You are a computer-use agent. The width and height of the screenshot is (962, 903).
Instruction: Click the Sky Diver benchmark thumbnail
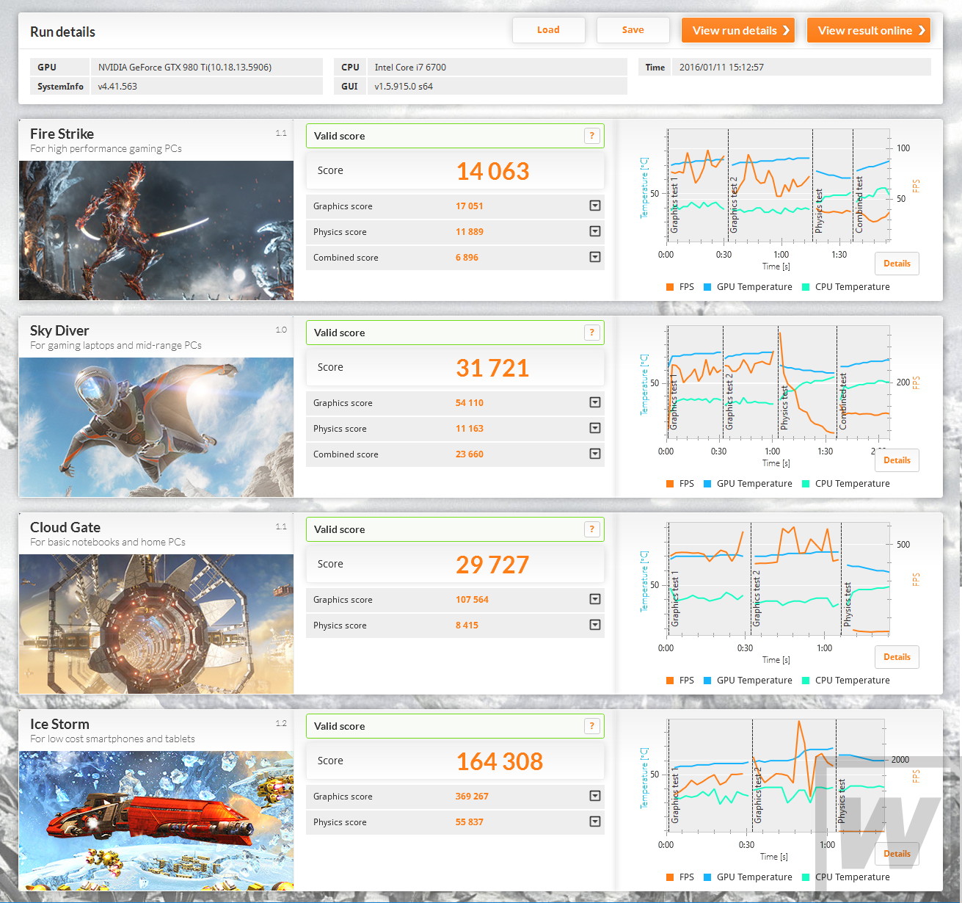(x=156, y=427)
